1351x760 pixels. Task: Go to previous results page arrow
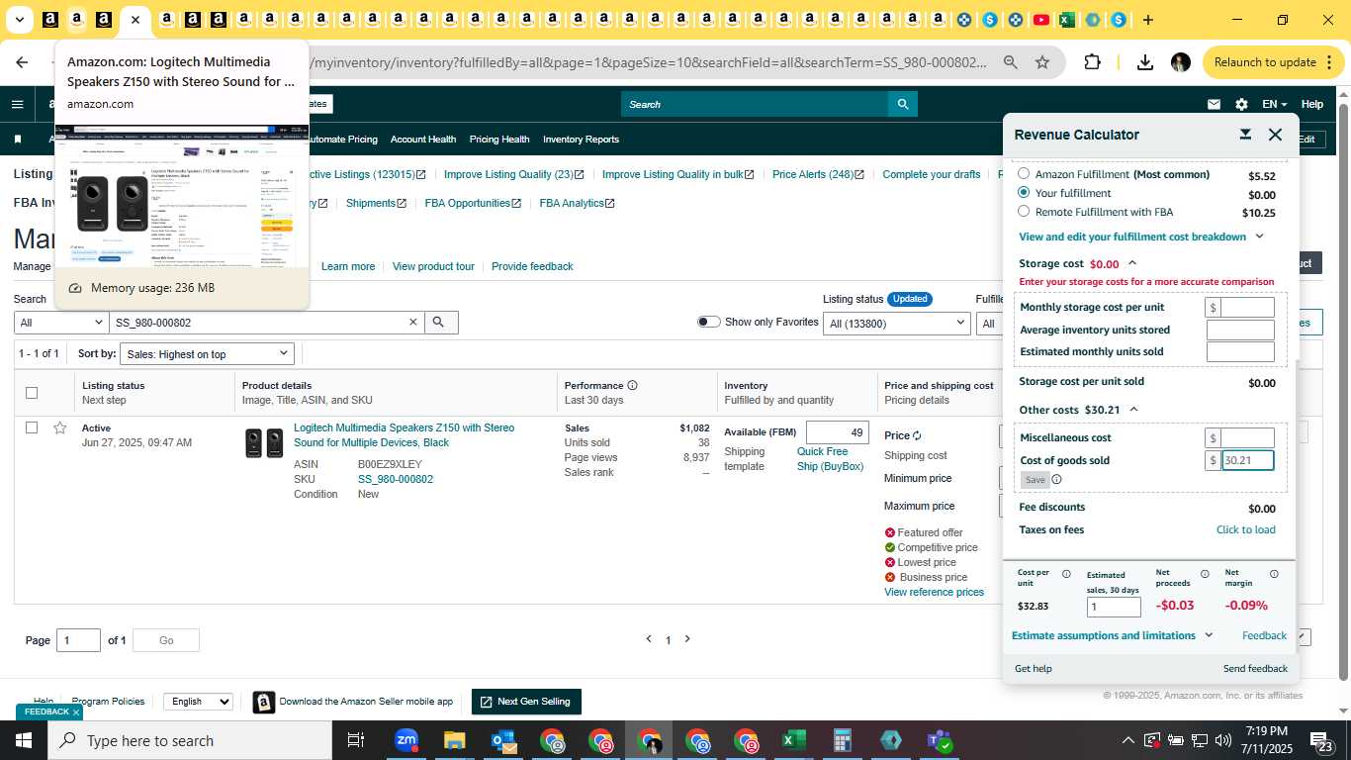click(649, 639)
